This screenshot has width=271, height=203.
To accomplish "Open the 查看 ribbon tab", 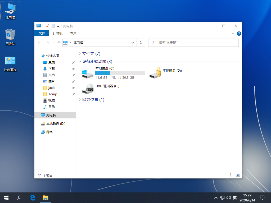I will click(73, 33).
